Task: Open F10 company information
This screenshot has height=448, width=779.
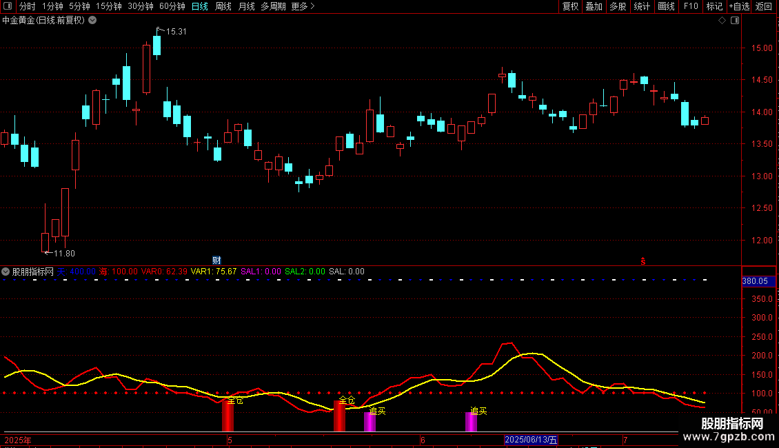Action: [x=690, y=6]
